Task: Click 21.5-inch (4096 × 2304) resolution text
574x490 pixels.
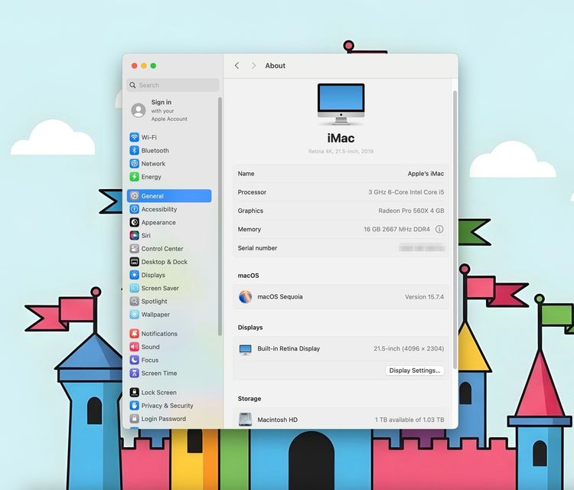Action: [x=409, y=348]
